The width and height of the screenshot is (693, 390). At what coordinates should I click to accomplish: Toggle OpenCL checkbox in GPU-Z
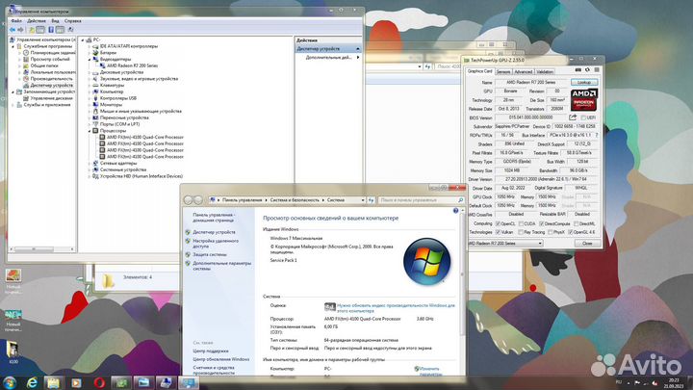[499, 223]
